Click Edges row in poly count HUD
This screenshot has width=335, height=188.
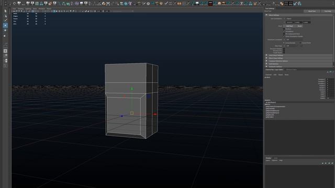29,16
